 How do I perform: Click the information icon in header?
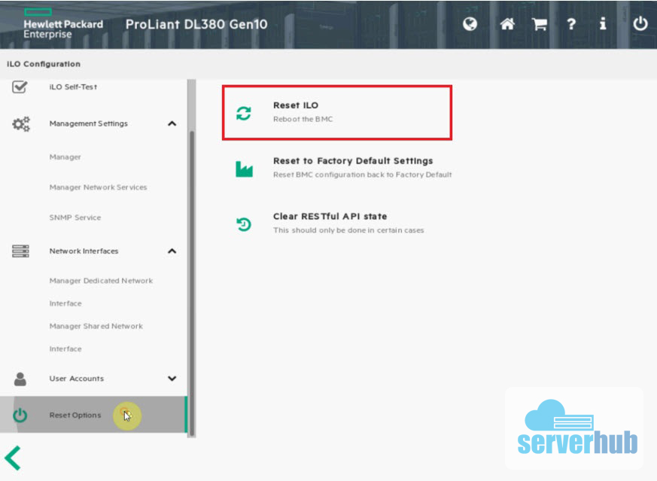(x=603, y=24)
